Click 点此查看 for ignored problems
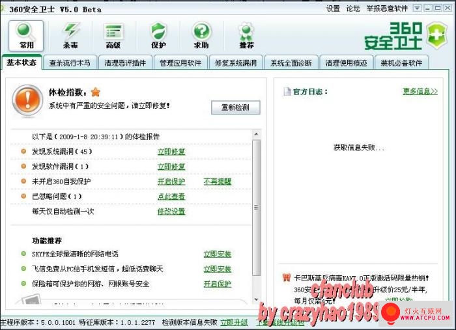Screen dimensions: 456x330 click(171, 197)
